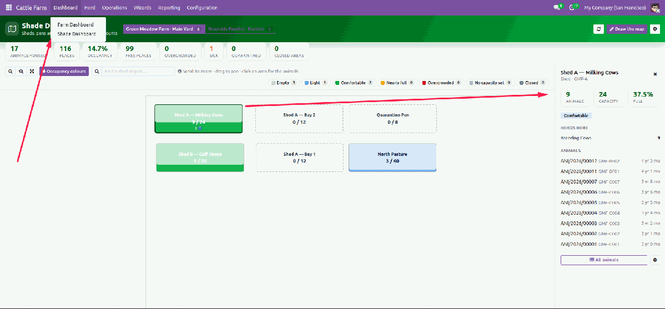Viewport: 665px width, 309px height.
Task: Click the Cattle Farm app title
Action: click(32, 8)
